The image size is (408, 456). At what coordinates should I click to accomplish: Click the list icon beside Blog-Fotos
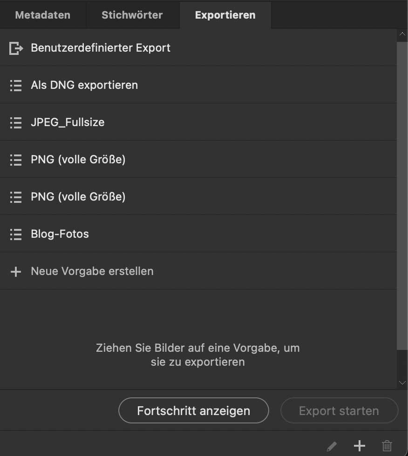16,234
